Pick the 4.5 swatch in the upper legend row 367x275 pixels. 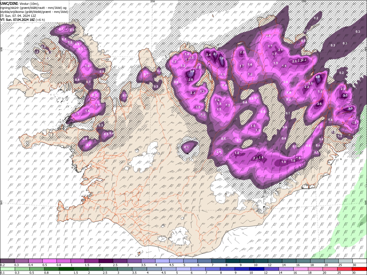[x=176, y=261]
